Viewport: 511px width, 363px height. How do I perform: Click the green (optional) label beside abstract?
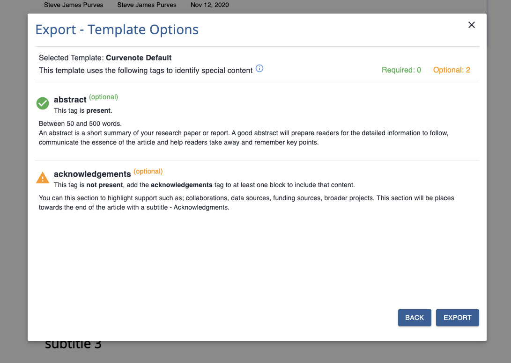pos(104,97)
